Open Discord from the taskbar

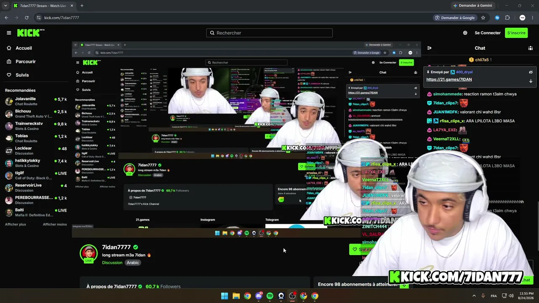[x=259, y=296]
